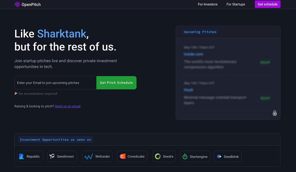Click the Crowdcube orange C icon
The height and width of the screenshot is (172, 296).
[x=122, y=156]
